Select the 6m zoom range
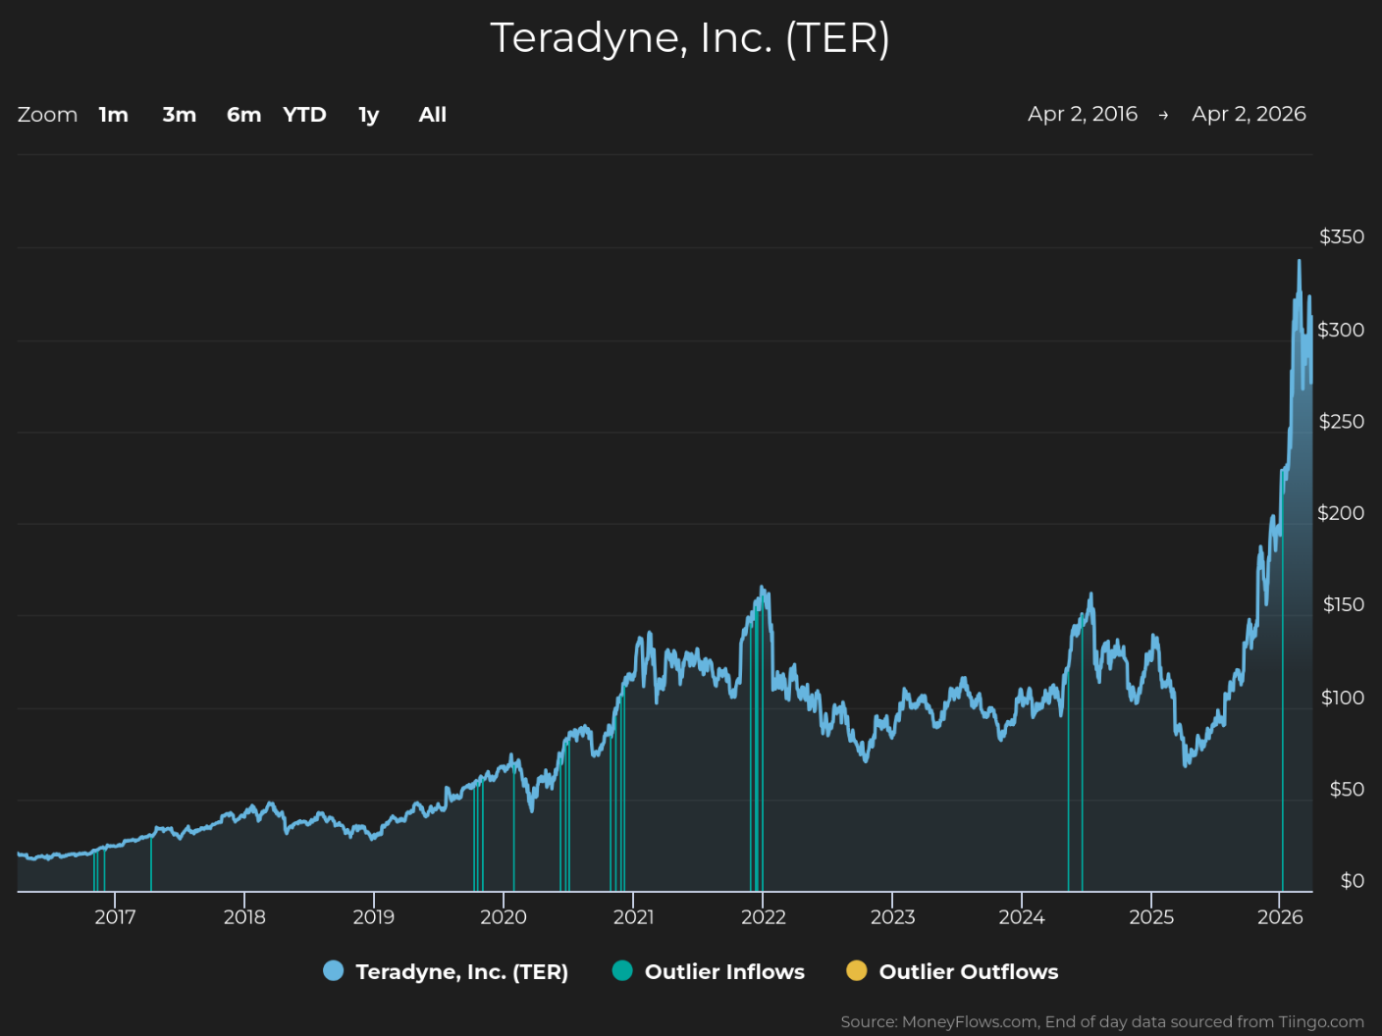1382x1036 pixels. tap(243, 115)
